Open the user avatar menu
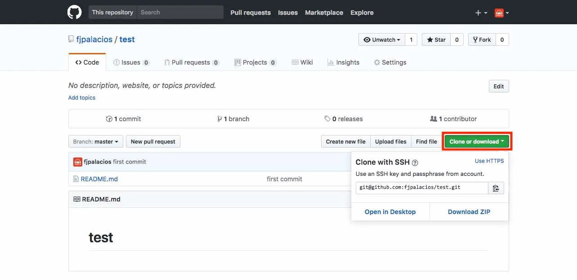Viewport: 577px width, 280px height. coord(502,13)
